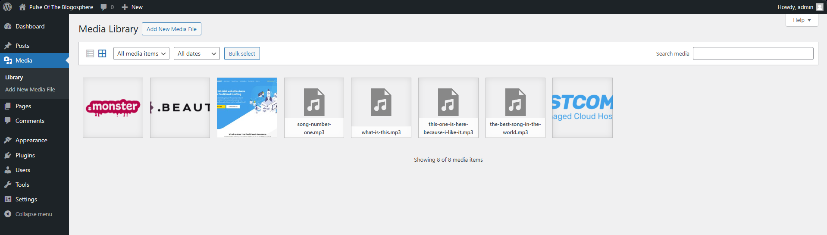Open the song-number-one.mp3 audio file
Image resolution: width=827 pixels, height=235 pixels.
(314, 108)
